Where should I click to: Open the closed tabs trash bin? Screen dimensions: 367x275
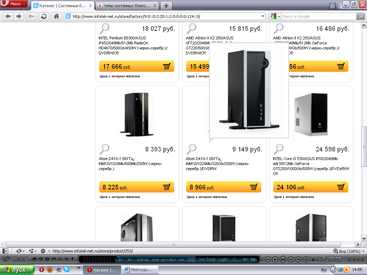pos(333,5)
